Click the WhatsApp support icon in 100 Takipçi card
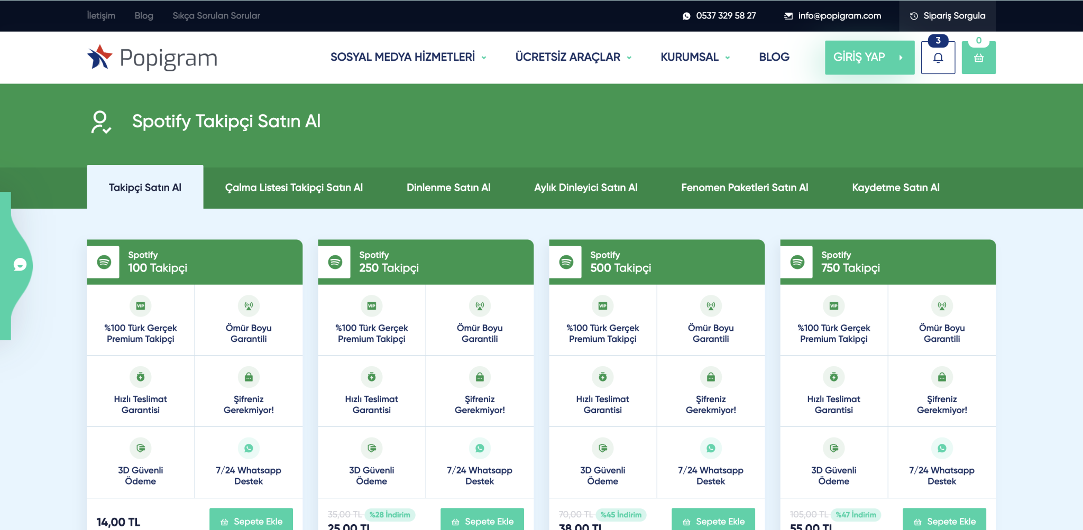 tap(249, 448)
